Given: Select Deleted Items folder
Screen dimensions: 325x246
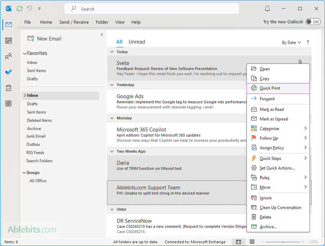Looking at the screenshot, I should tap(39, 120).
